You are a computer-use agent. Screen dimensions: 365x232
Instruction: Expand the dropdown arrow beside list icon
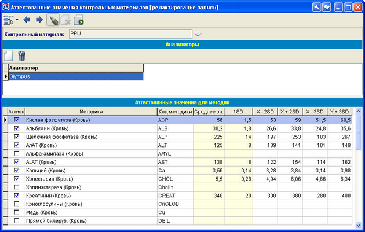point(17,20)
